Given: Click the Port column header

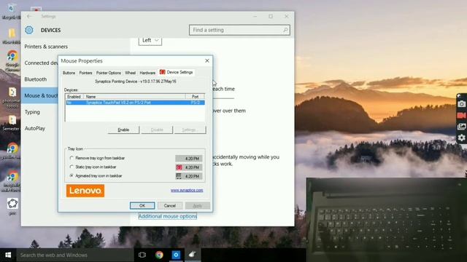Looking at the screenshot, I should (x=195, y=97).
